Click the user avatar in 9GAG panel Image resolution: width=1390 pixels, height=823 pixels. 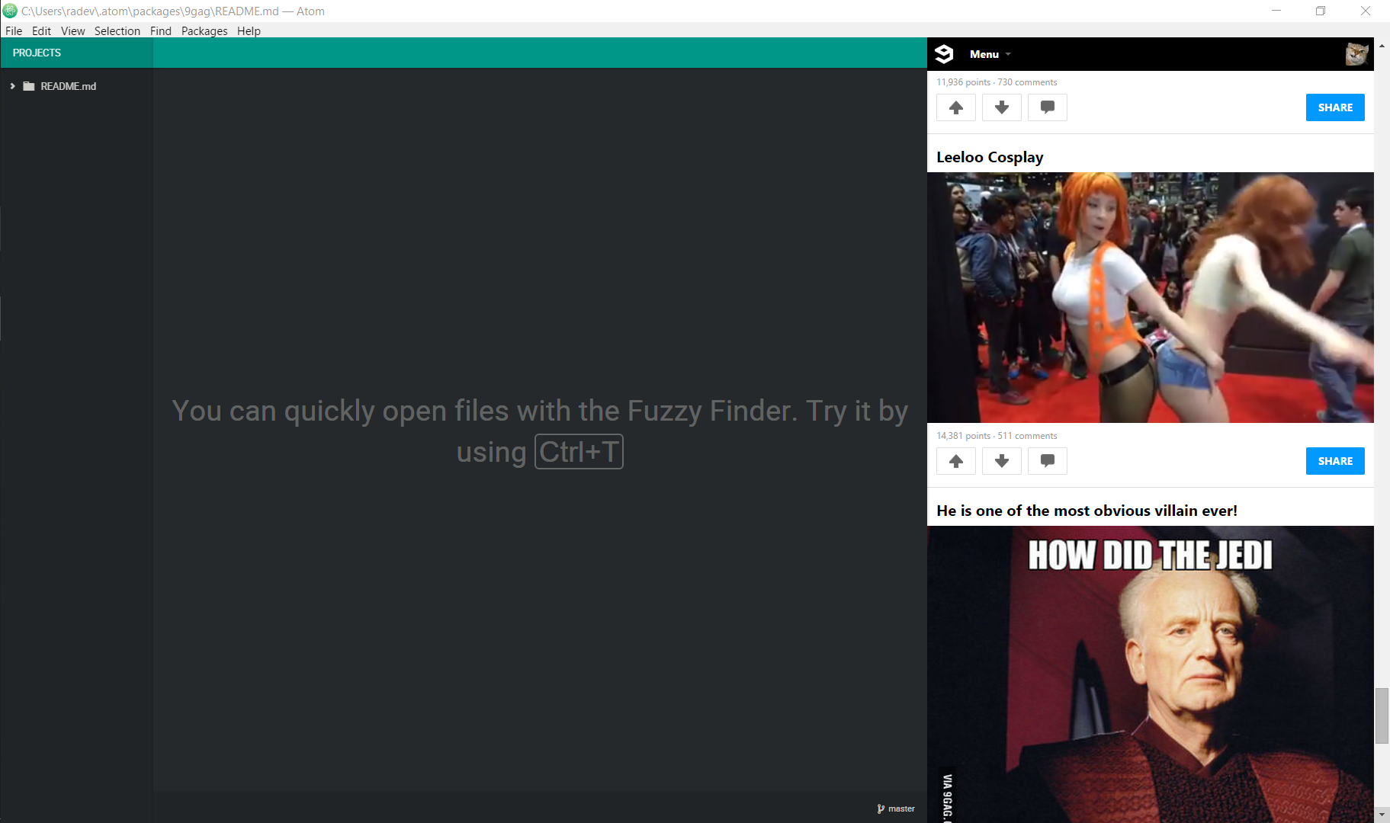click(x=1356, y=54)
